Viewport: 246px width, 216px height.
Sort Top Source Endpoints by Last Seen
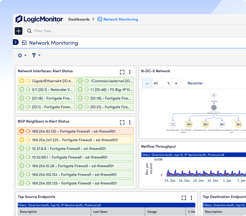(x=118, y=212)
